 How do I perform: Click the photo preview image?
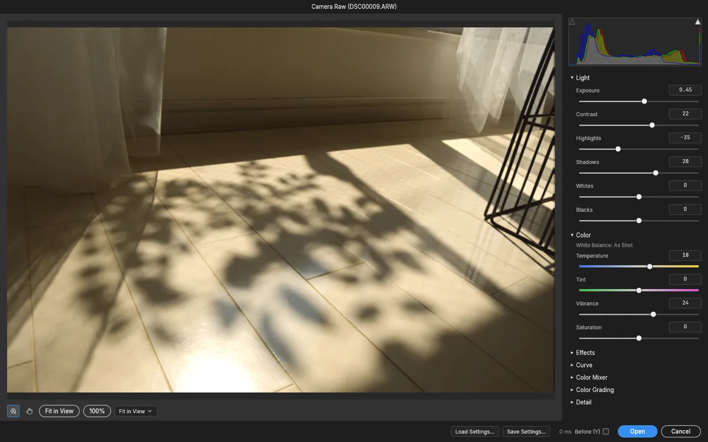281,210
